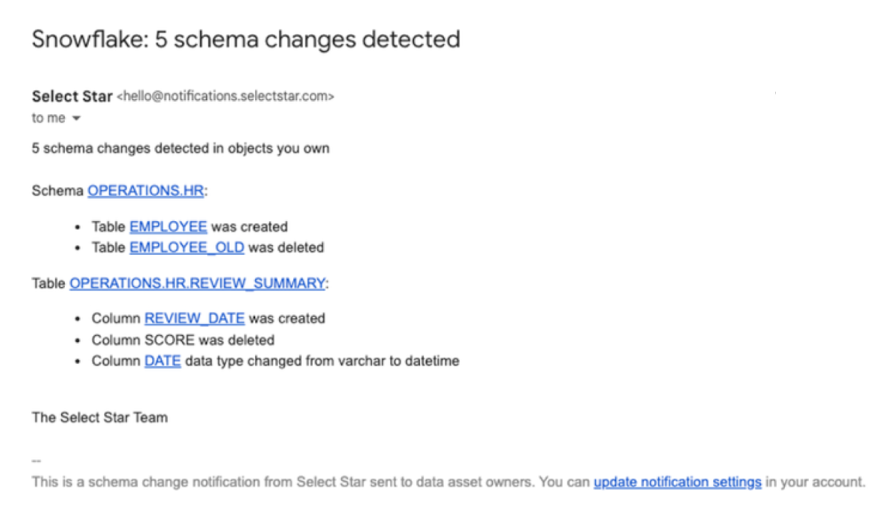Viewport: 892px width, 517px height.
Task: Open the EMPLOYEE table link
Action: coord(168,227)
